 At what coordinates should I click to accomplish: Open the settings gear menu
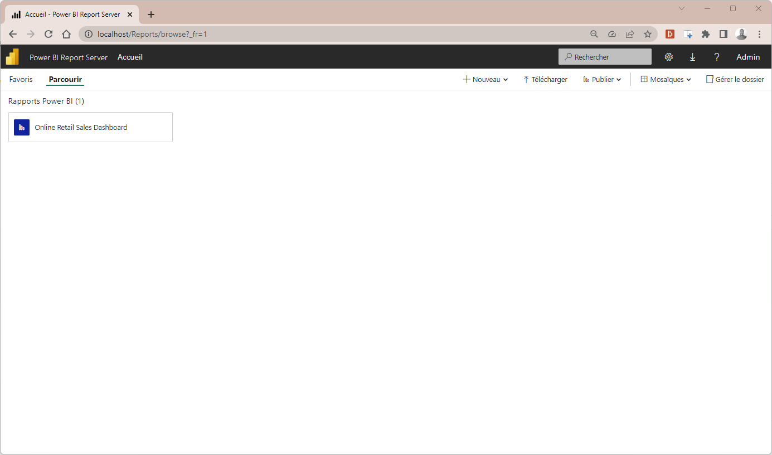click(x=669, y=57)
